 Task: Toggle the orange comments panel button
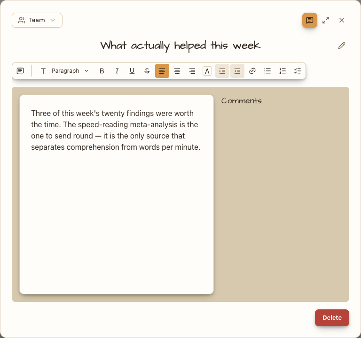310,20
